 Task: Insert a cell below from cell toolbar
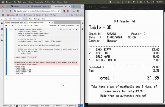tap(73, 29)
